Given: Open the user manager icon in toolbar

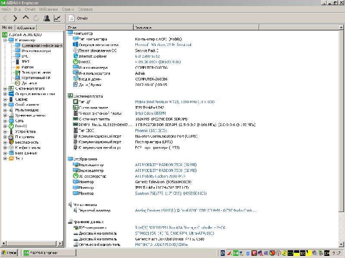Looking at the screenshot, I should coord(47,18).
